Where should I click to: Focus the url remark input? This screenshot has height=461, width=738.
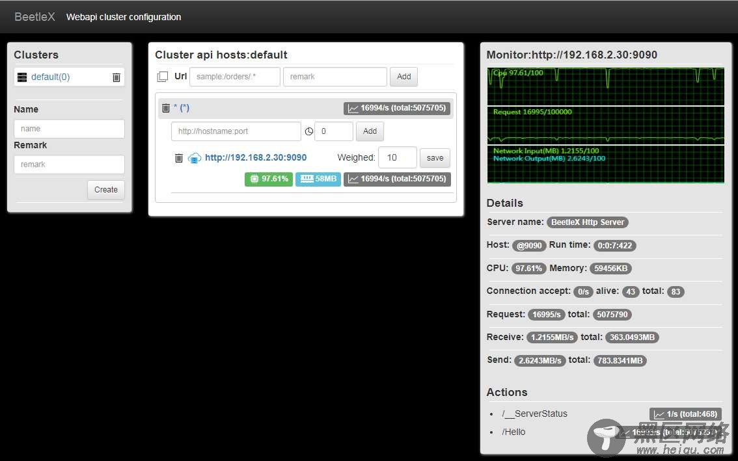(x=335, y=77)
